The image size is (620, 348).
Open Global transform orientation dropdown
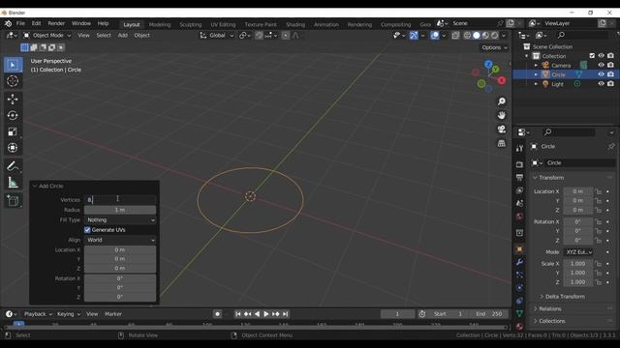[x=217, y=36]
